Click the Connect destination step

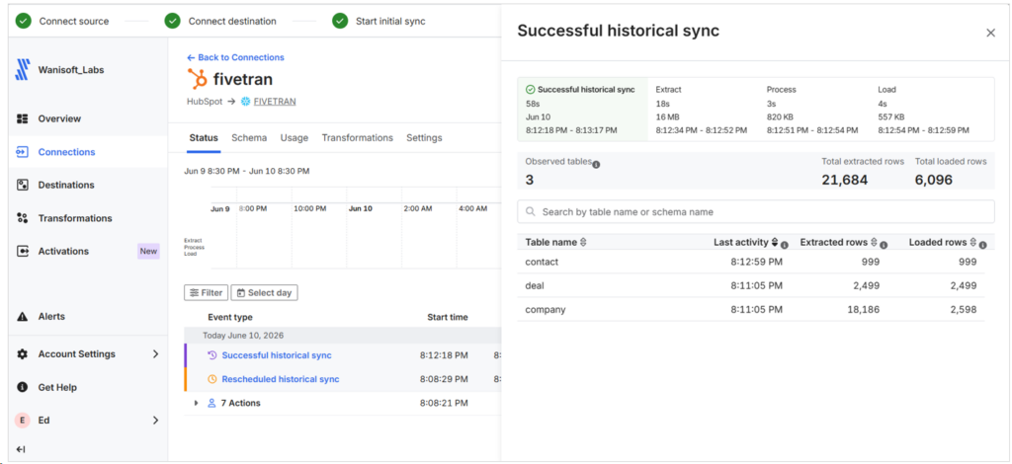pyautogui.click(x=220, y=22)
